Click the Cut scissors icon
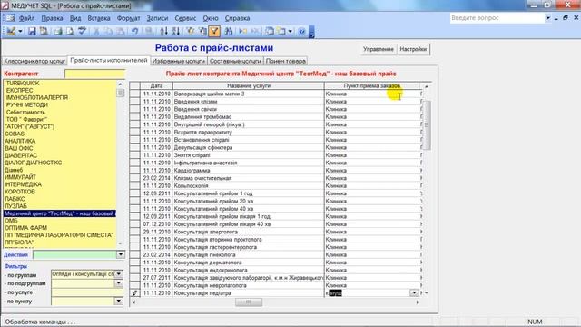The image size is (581, 327). [x=96, y=32]
